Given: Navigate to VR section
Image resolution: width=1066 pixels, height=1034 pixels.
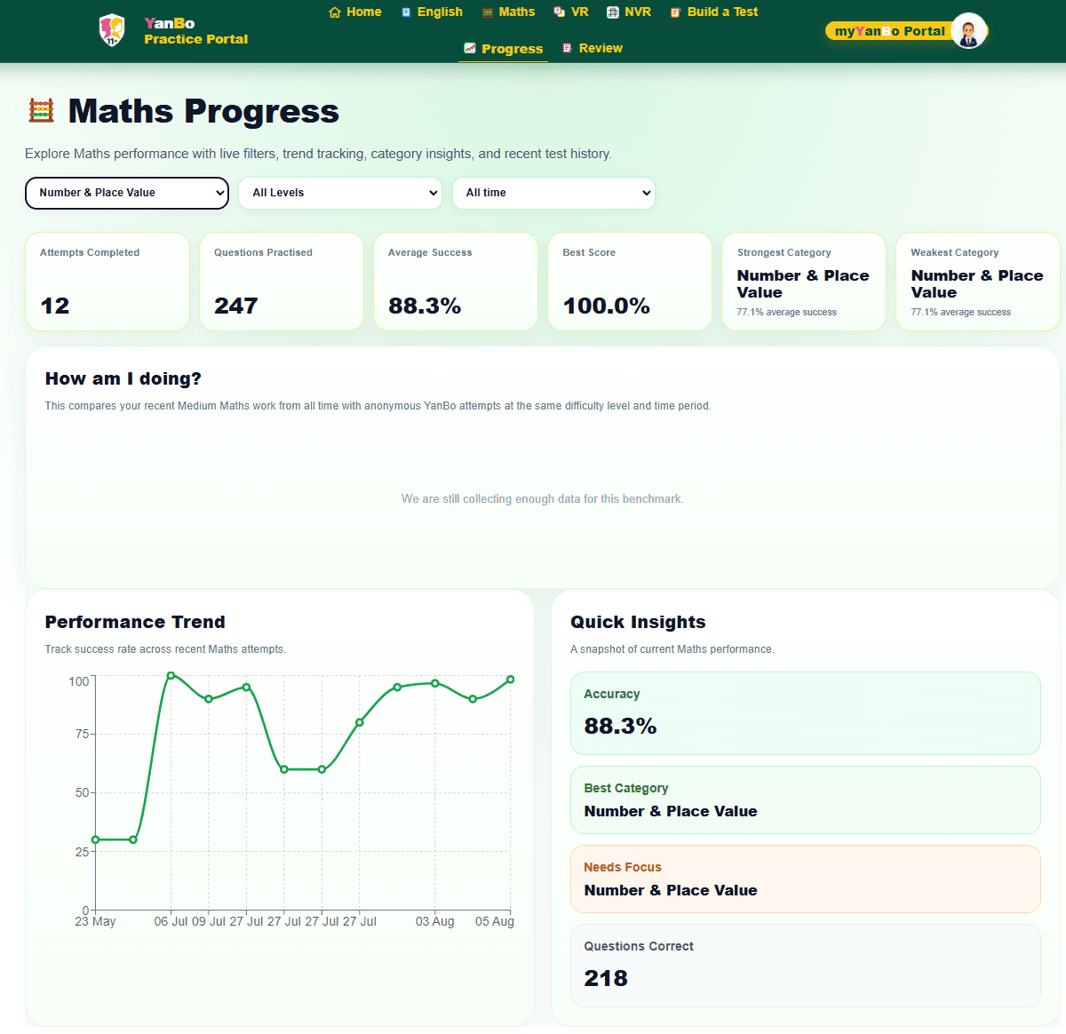Looking at the screenshot, I should click(571, 12).
